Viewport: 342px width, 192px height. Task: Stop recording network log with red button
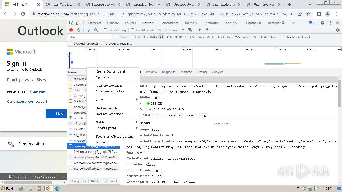pyautogui.click(x=71, y=30)
